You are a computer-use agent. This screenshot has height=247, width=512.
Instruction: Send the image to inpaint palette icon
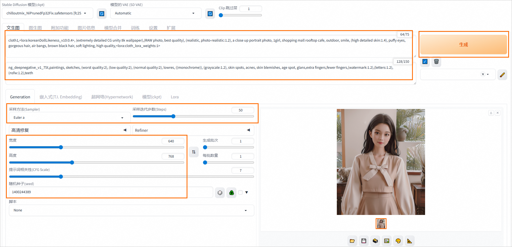pos(398,241)
